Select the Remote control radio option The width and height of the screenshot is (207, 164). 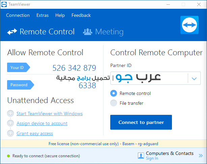click(114, 93)
